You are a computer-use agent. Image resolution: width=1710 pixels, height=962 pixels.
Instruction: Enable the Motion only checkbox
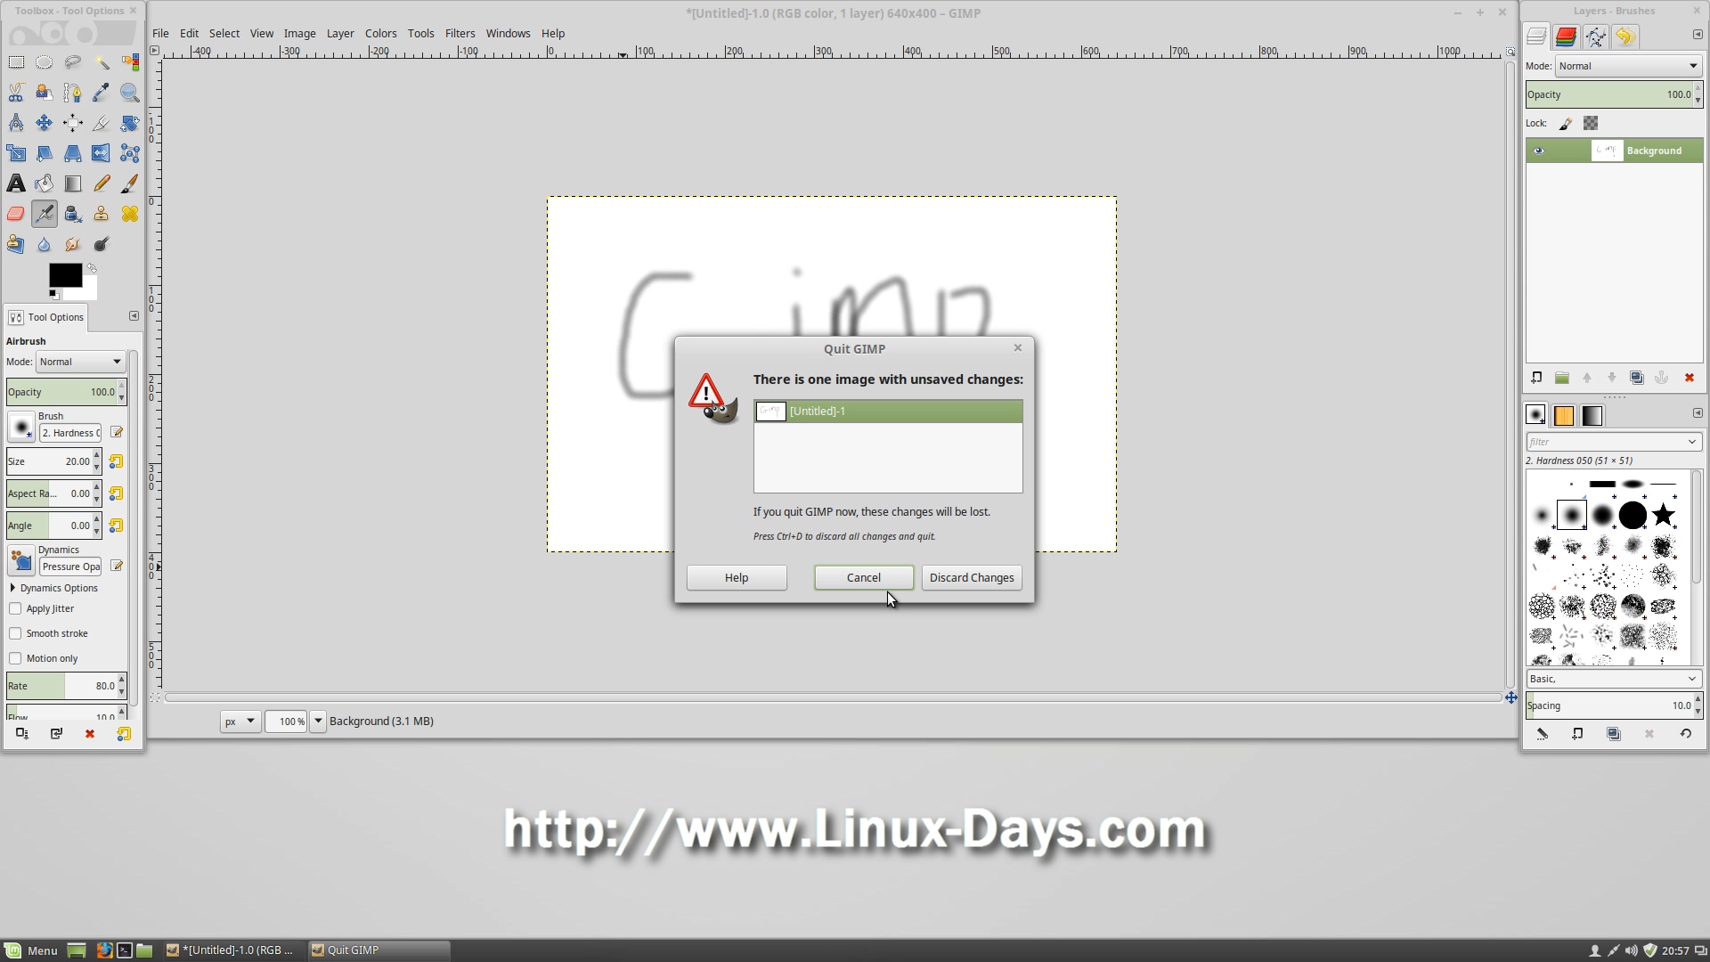click(15, 659)
